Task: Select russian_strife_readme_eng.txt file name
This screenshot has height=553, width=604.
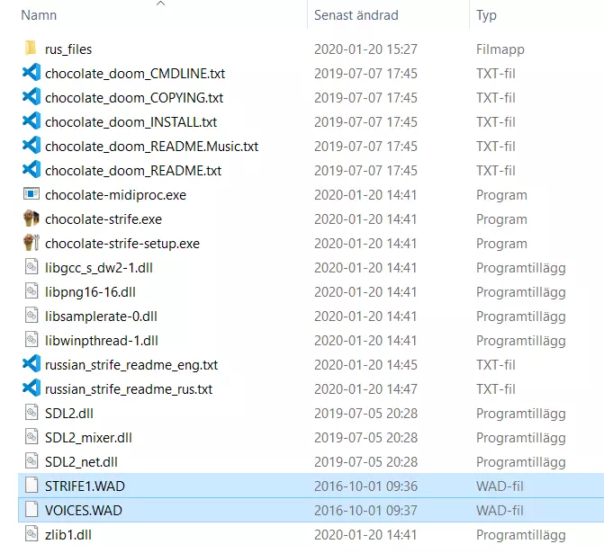Action: click(131, 364)
